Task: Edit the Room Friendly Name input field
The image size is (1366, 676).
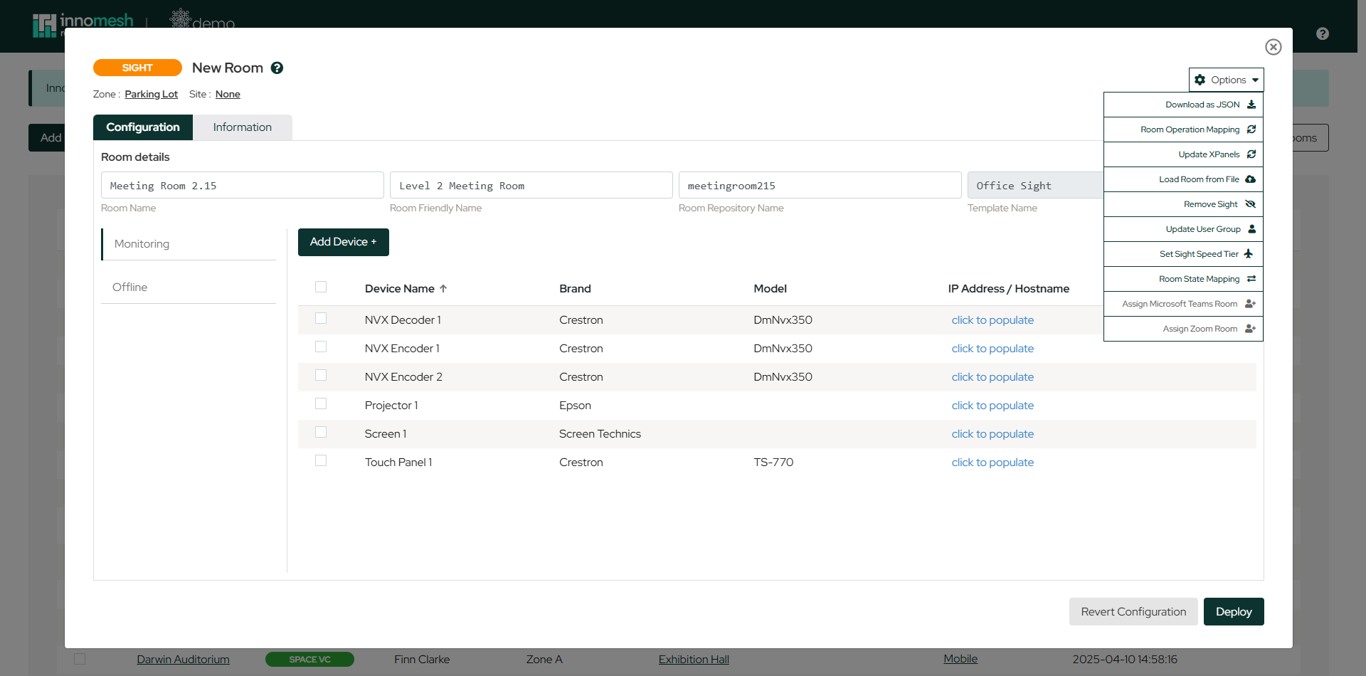Action: point(531,185)
